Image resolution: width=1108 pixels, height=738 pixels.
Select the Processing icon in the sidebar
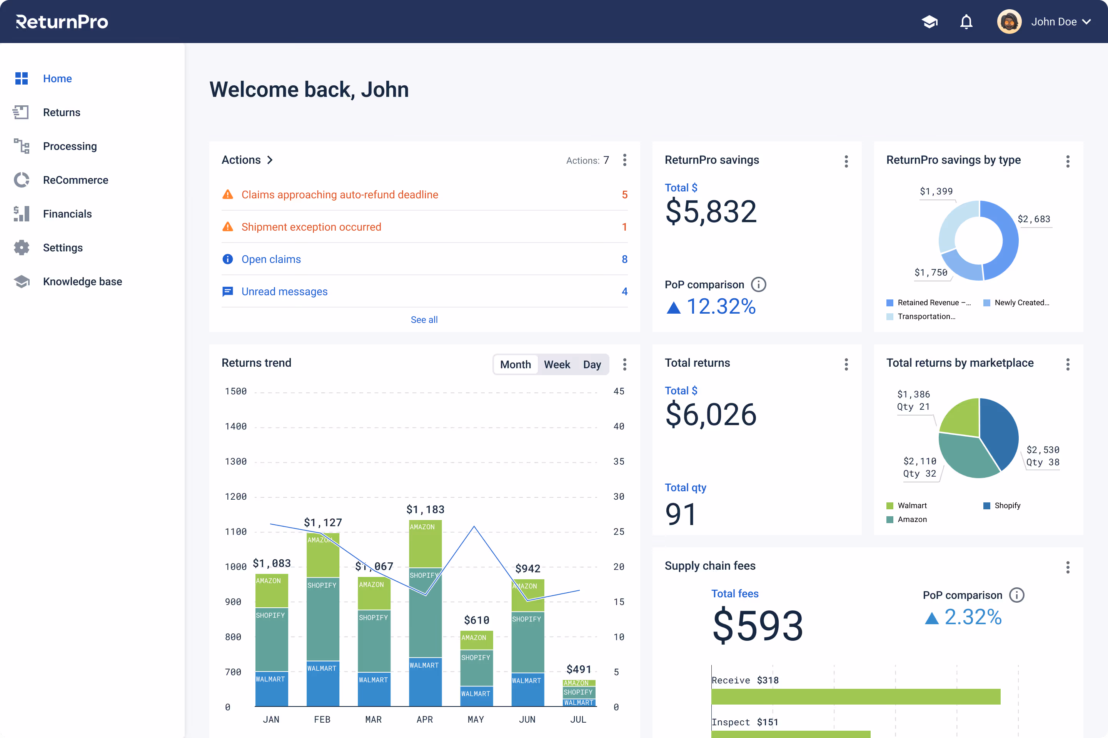(22, 146)
